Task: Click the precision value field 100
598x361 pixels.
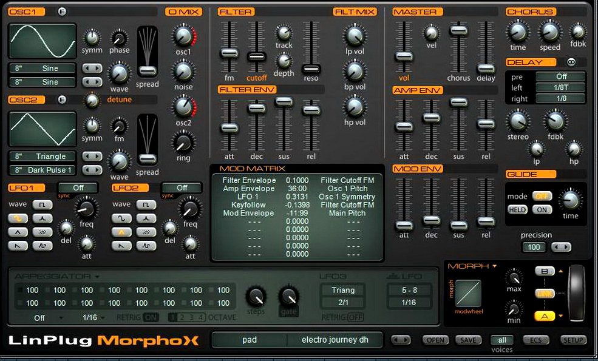Action: pyautogui.click(x=534, y=248)
